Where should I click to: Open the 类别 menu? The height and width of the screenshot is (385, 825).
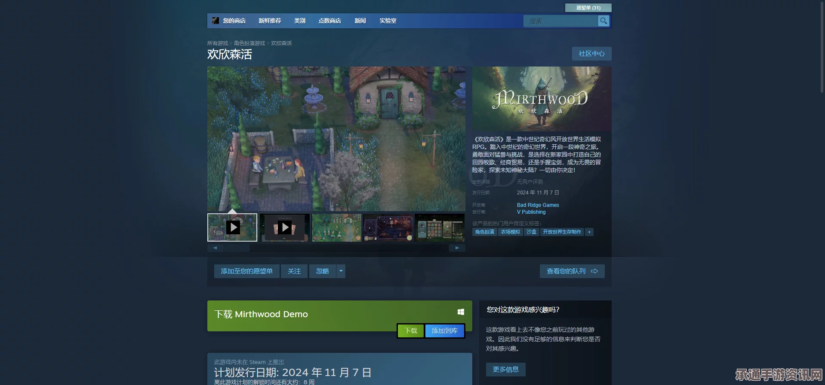pyautogui.click(x=300, y=21)
